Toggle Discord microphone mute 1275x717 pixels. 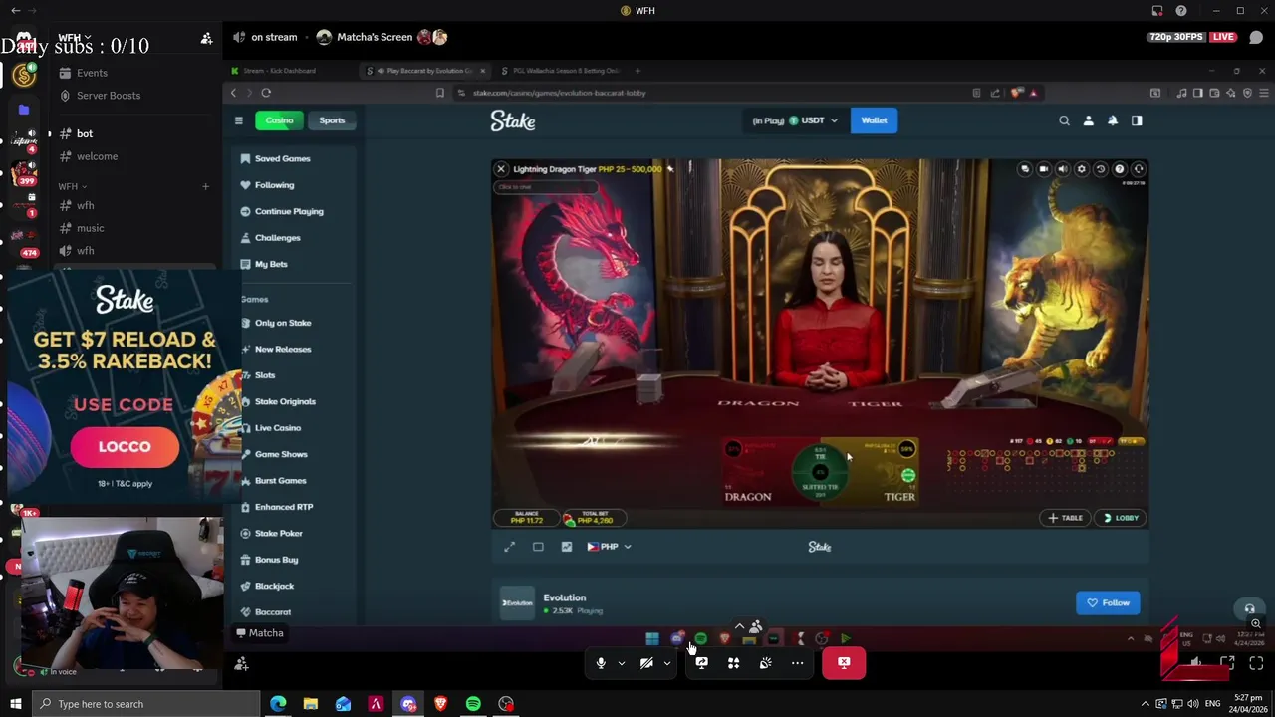pos(601,663)
